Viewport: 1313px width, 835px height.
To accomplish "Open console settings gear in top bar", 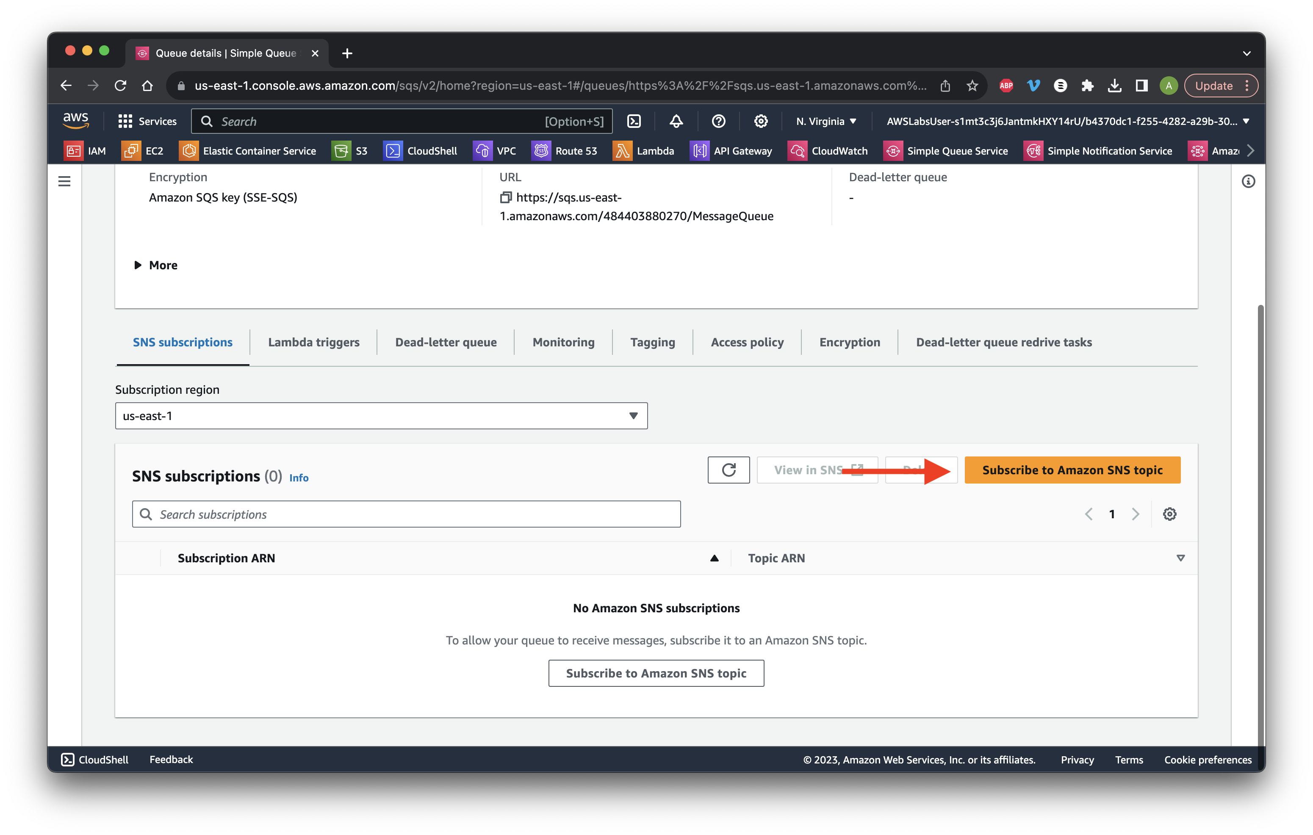I will click(761, 121).
